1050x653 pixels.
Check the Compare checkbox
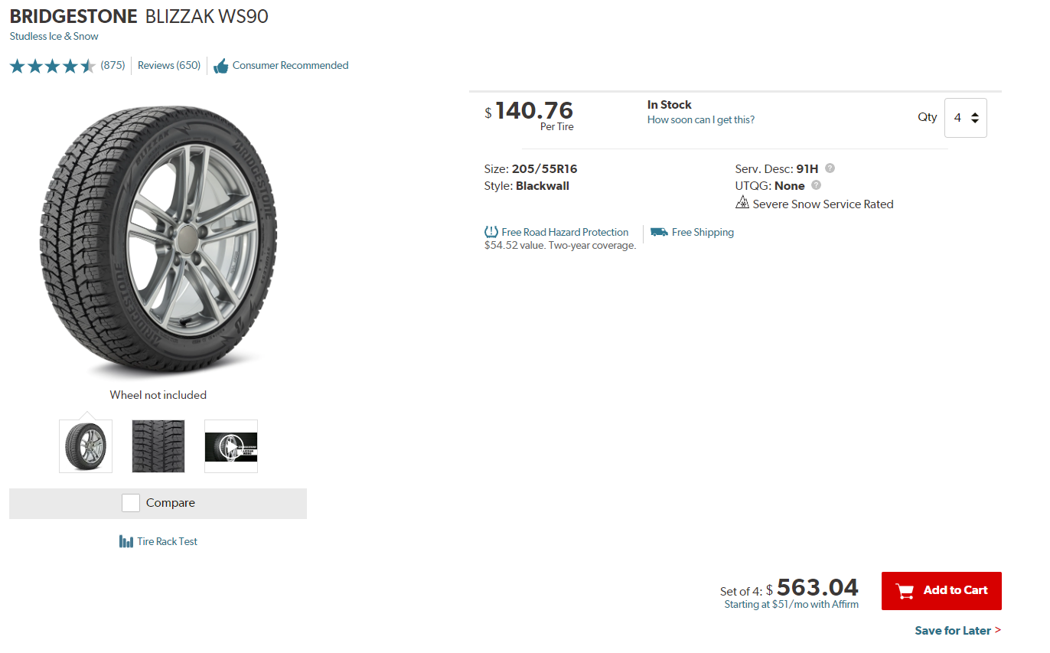pos(131,503)
